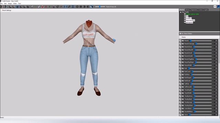The height and width of the screenshot is (123, 220).
Task: Open the Tool menu
Action: point(20,3)
